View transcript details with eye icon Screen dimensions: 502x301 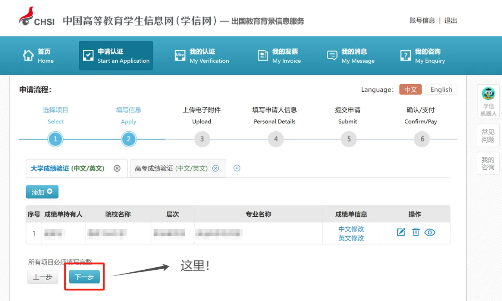[430, 232]
